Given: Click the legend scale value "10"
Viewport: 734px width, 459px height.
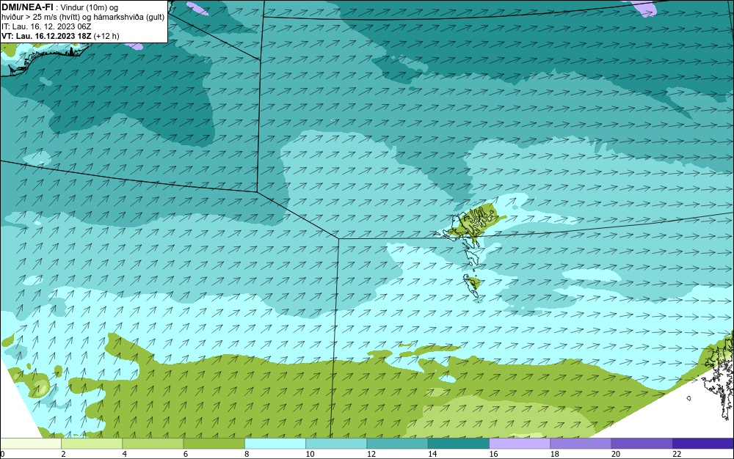Looking at the screenshot, I should (x=310, y=454).
